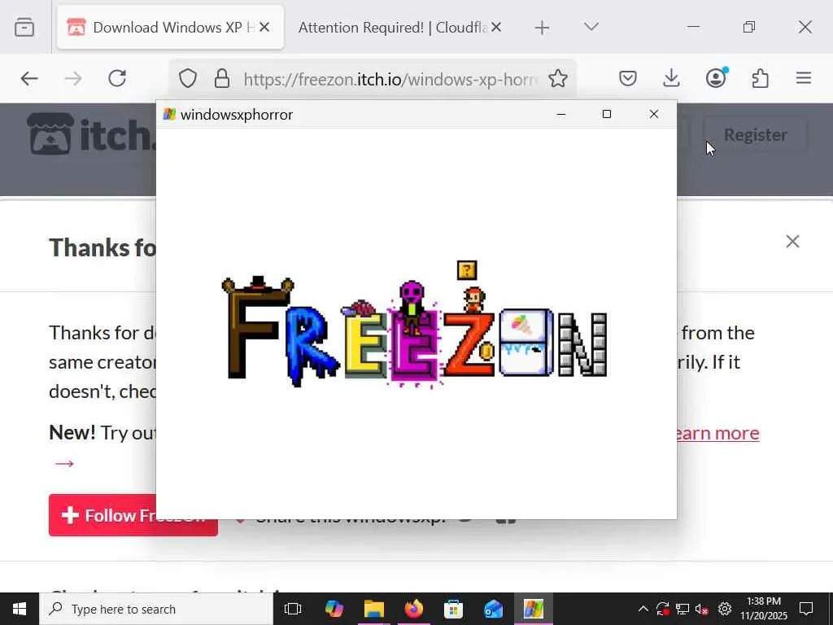Open File Explorer from the taskbar
The width and height of the screenshot is (833, 625).
coord(374,609)
